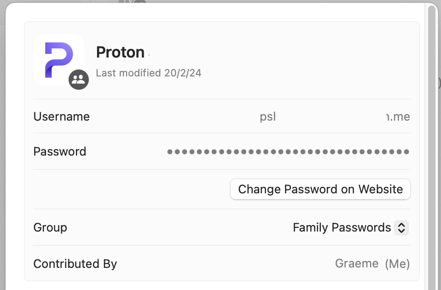The height and width of the screenshot is (290, 441).
Task: Click the purple Proton P logo
Action: point(58,60)
